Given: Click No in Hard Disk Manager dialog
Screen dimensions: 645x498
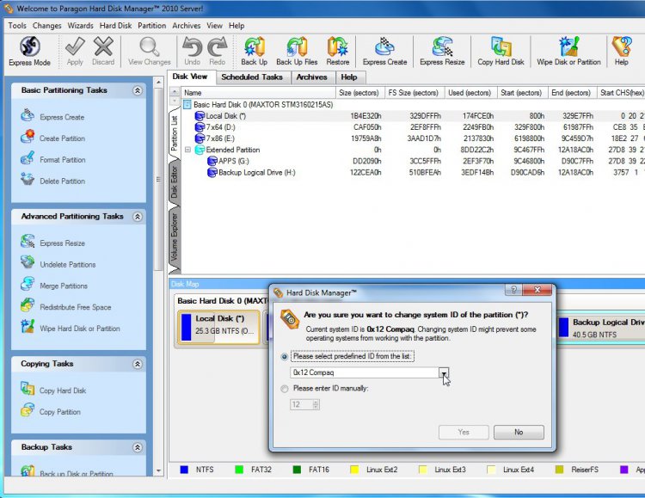Looking at the screenshot, I should coord(519,432).
